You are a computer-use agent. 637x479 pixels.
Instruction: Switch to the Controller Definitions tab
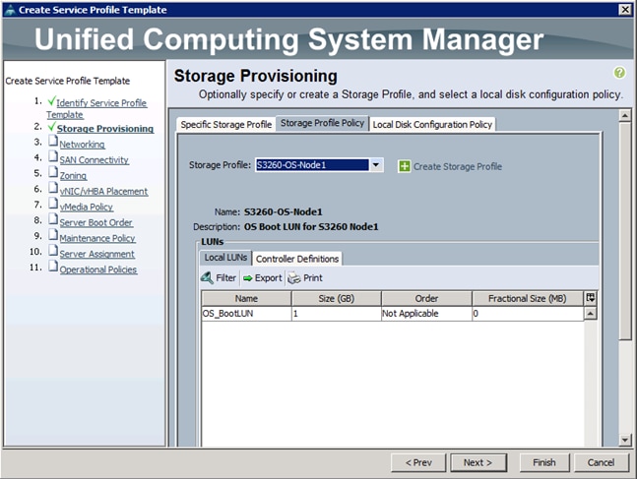pos(297,259)
